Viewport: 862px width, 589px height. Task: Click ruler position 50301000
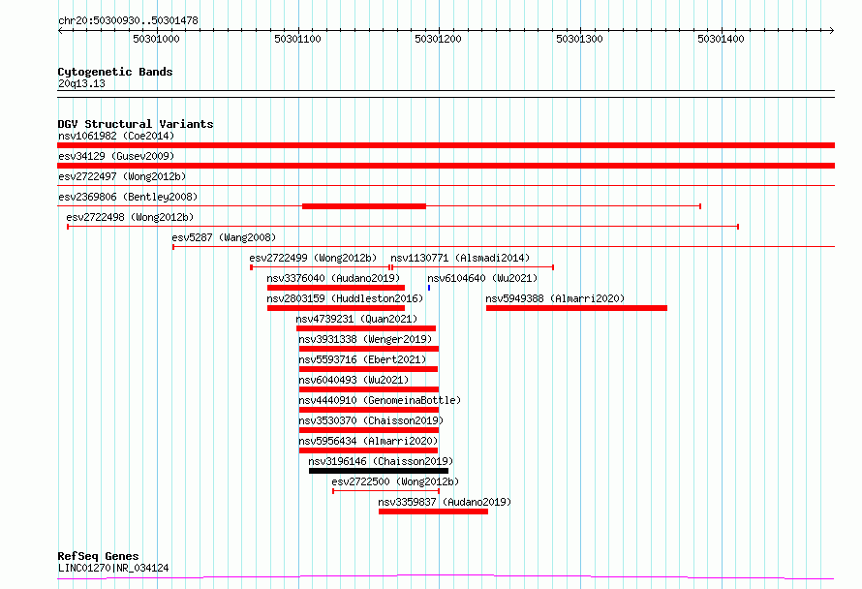[156, 39]
